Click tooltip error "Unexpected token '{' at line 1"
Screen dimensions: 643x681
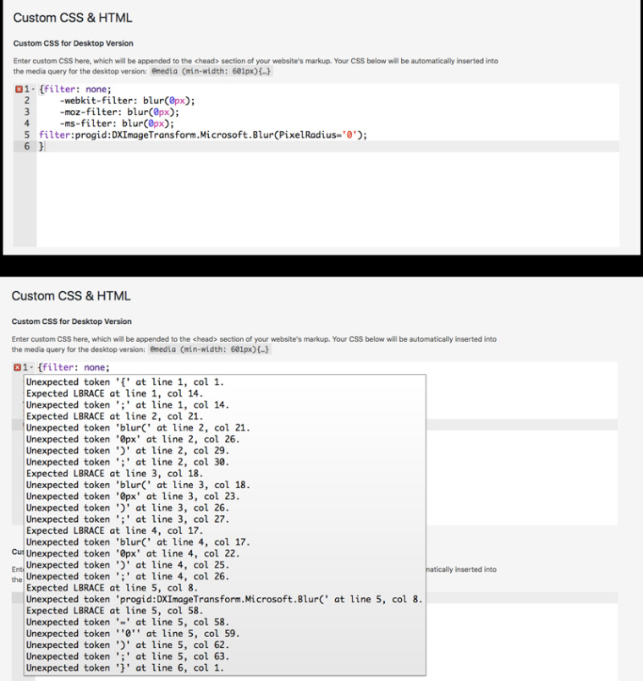tap(124, 382)
